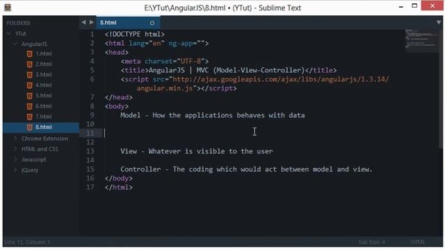
Task: Close the Sublime Text window
Action: pos(432,6)
